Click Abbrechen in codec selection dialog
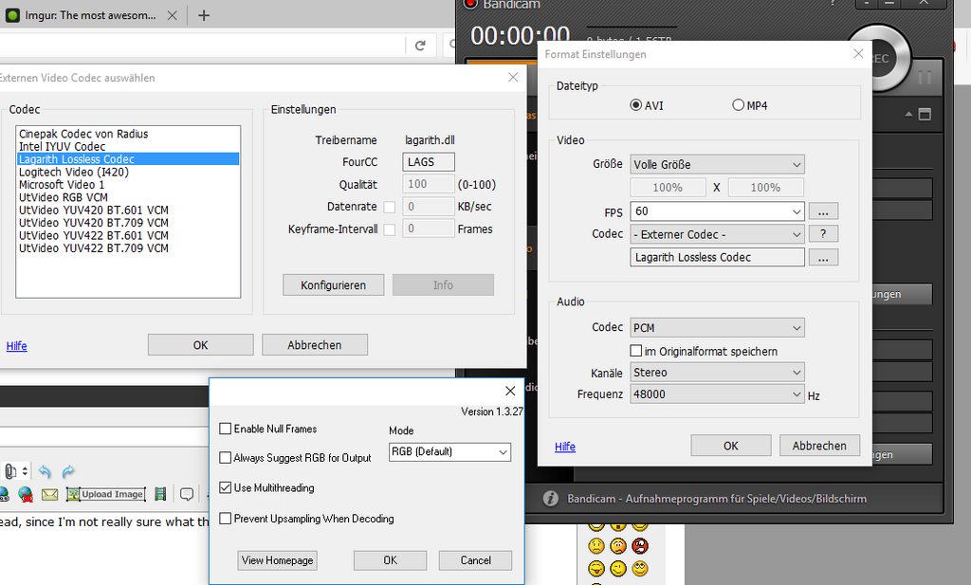This screenshot has height=585, width=971. [x=315, y=345]
